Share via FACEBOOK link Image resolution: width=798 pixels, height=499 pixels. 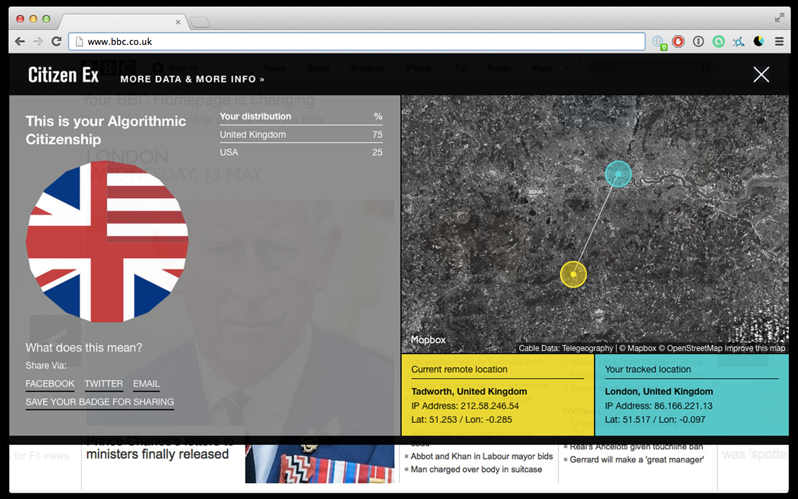pos(50,384)
